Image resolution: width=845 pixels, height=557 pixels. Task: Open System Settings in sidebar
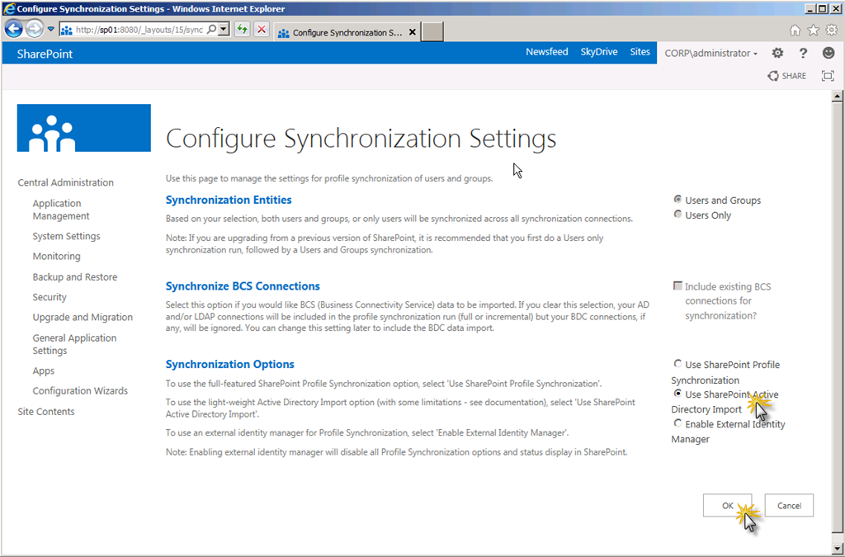tap(66, 236)
